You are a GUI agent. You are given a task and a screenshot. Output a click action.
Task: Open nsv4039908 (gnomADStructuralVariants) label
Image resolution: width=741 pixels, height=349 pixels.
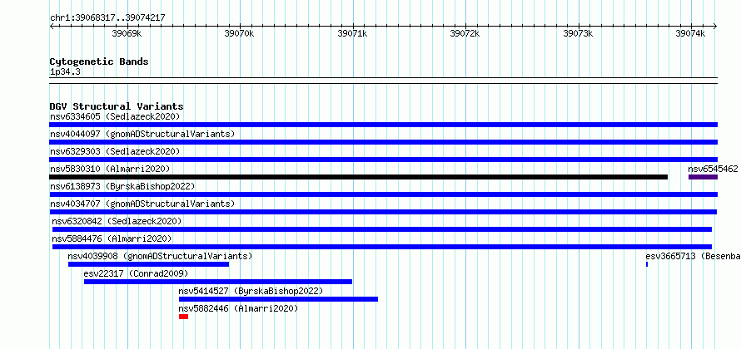tap(160, 257)
